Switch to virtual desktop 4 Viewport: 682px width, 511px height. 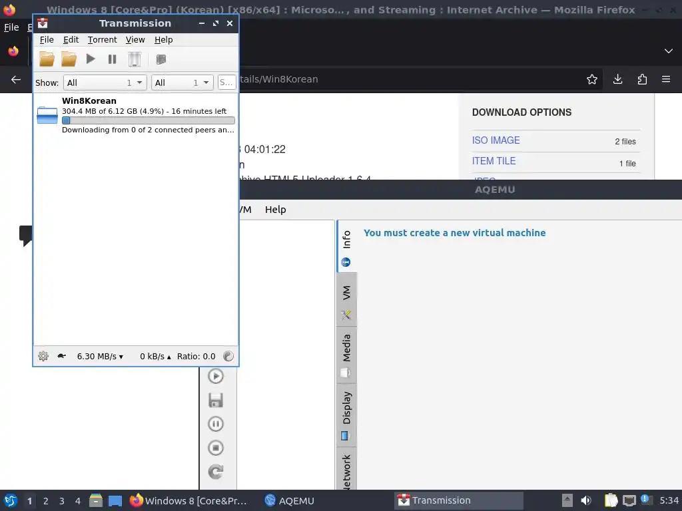tap(78, 501)
